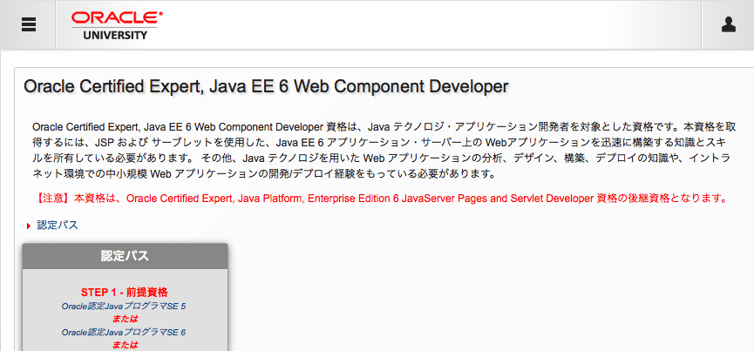Open the Oracle認定JavaプログラマSE 5 link
Screen dimensions: 754x351
click(124, 306)
